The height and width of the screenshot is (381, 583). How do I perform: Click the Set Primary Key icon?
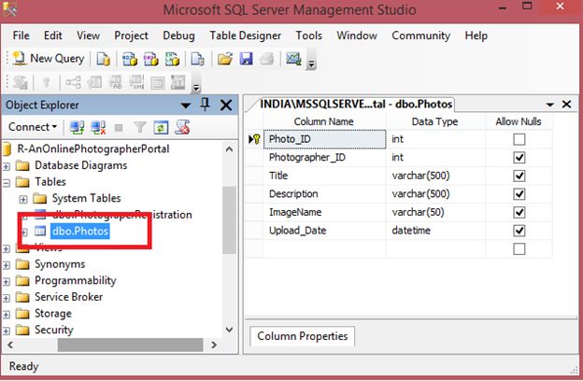point(47,82)
